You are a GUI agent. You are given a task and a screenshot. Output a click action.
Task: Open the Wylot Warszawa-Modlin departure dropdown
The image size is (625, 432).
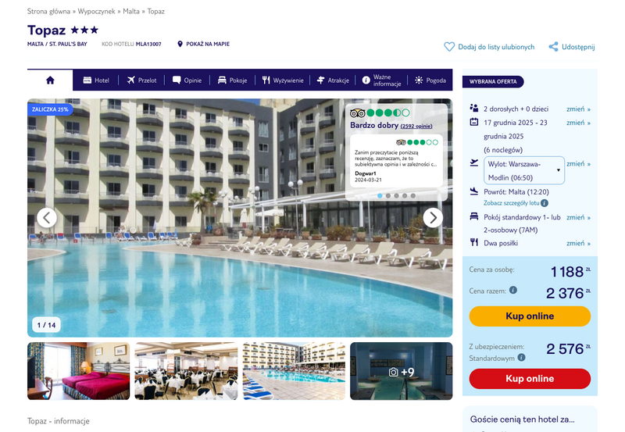tap(524, 170)
